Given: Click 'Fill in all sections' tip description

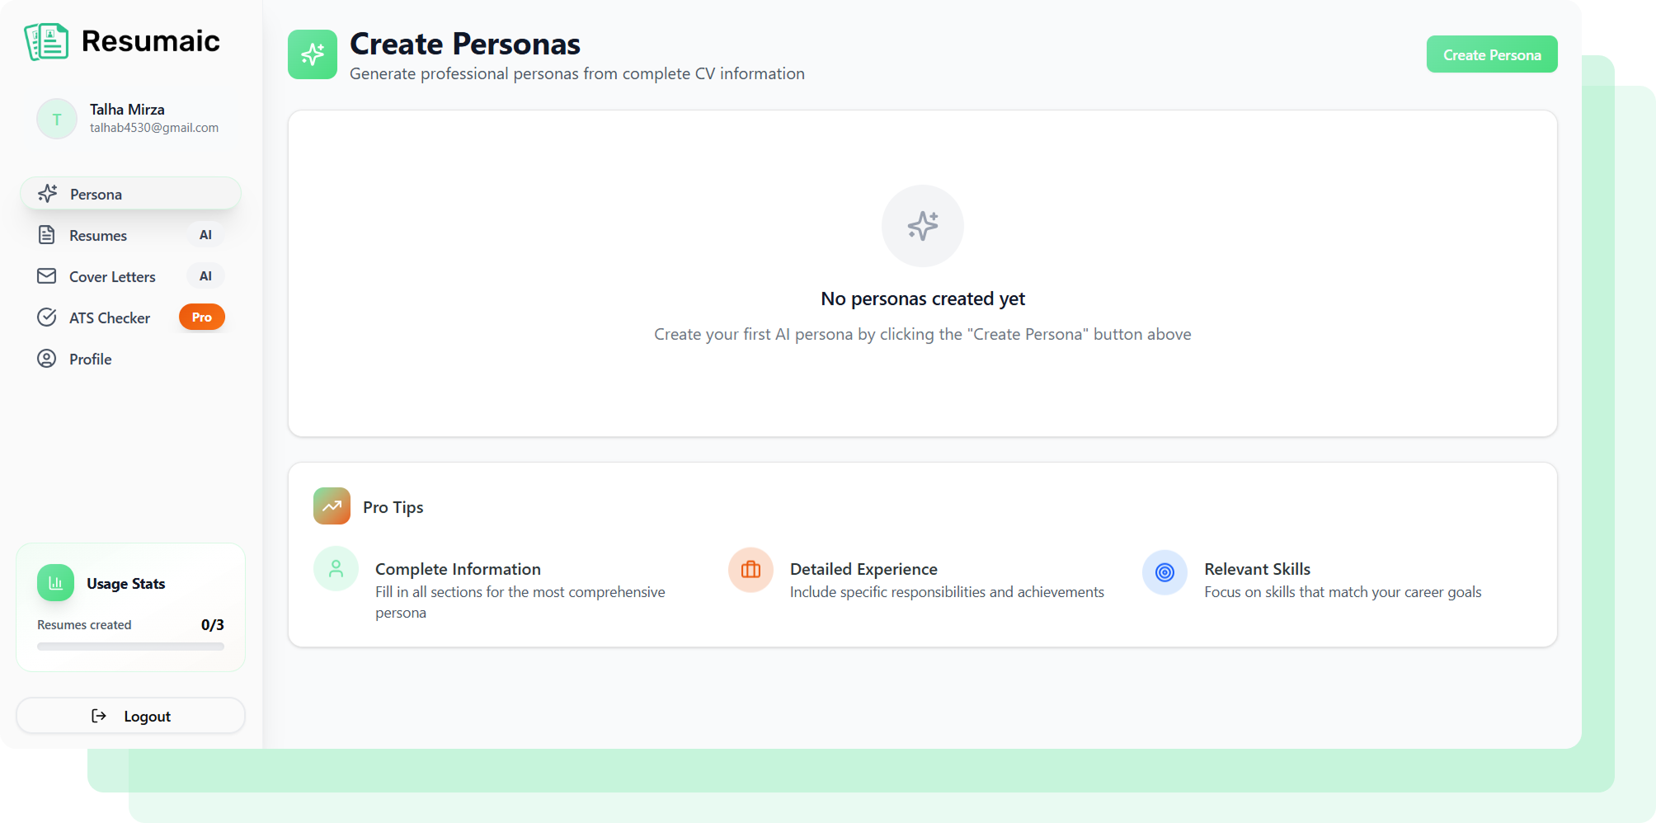Looking at the screenshot, I should coord(520,602).
